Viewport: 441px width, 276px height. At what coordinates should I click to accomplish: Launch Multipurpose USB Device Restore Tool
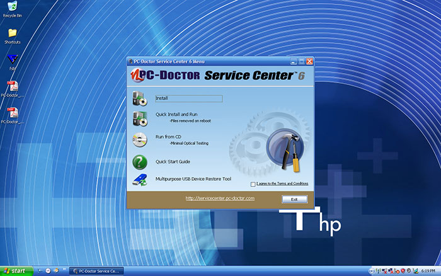193,179
